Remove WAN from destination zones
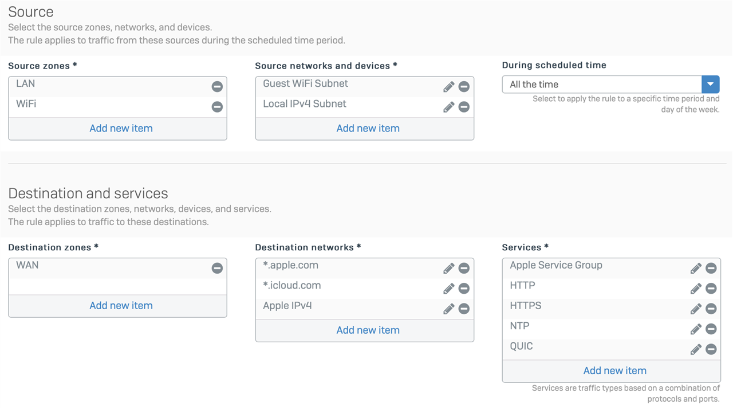This screenshot has height=408, width=733. pos(217,268)
